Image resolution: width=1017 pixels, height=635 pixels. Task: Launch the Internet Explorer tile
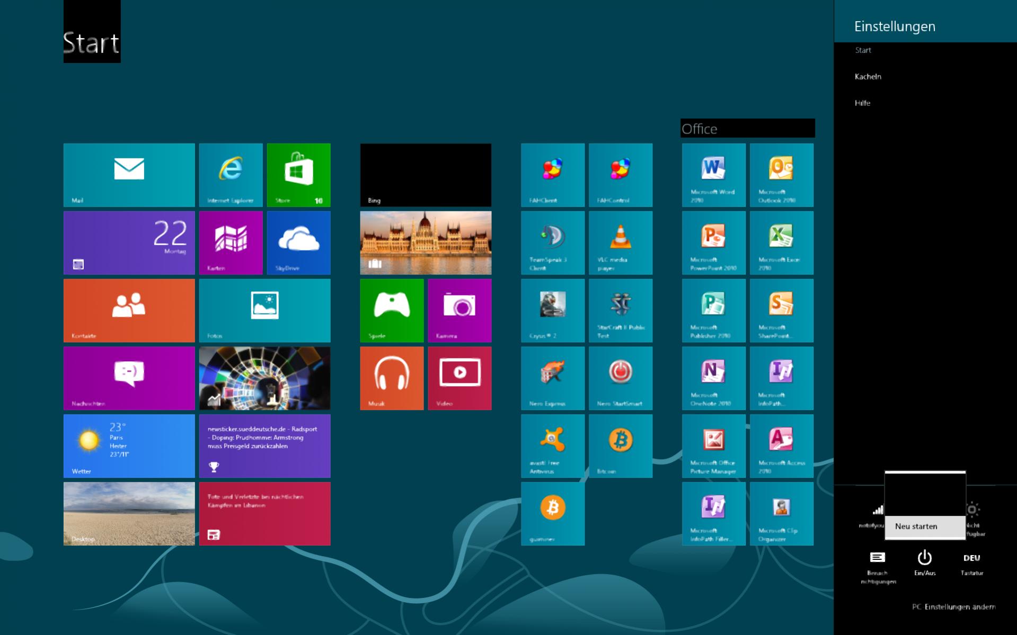231,175
